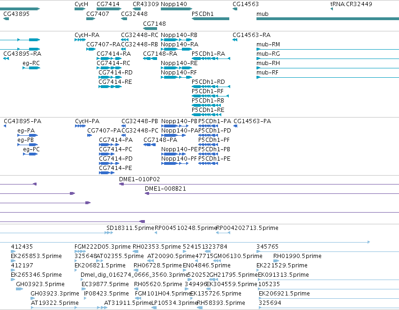
Task: Open the CG43895 gene feature
Action: 6,19
